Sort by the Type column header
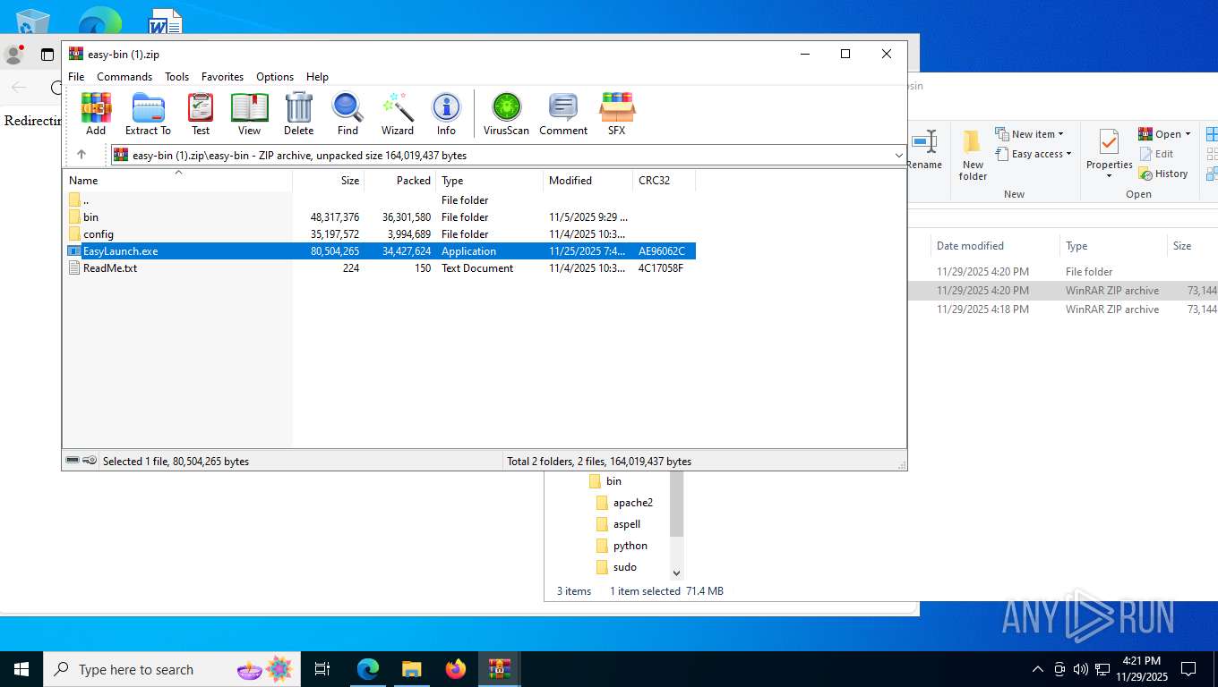The height and width of the screenshot is (687, 1218). pos(490,180)
